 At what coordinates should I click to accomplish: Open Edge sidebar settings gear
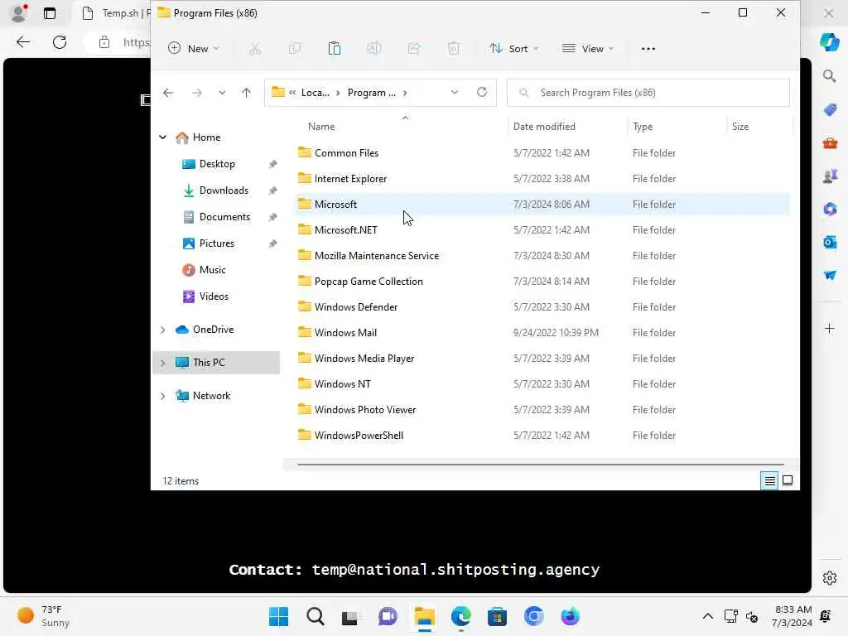[x=830, y=578]
